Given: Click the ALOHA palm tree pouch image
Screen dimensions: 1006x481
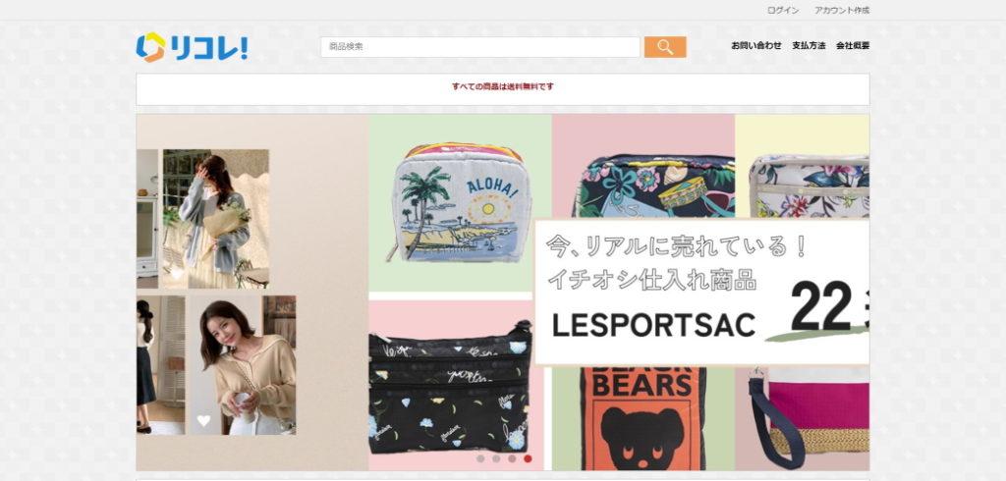Looking at the screenshot, I should click(x=460, y=202).
